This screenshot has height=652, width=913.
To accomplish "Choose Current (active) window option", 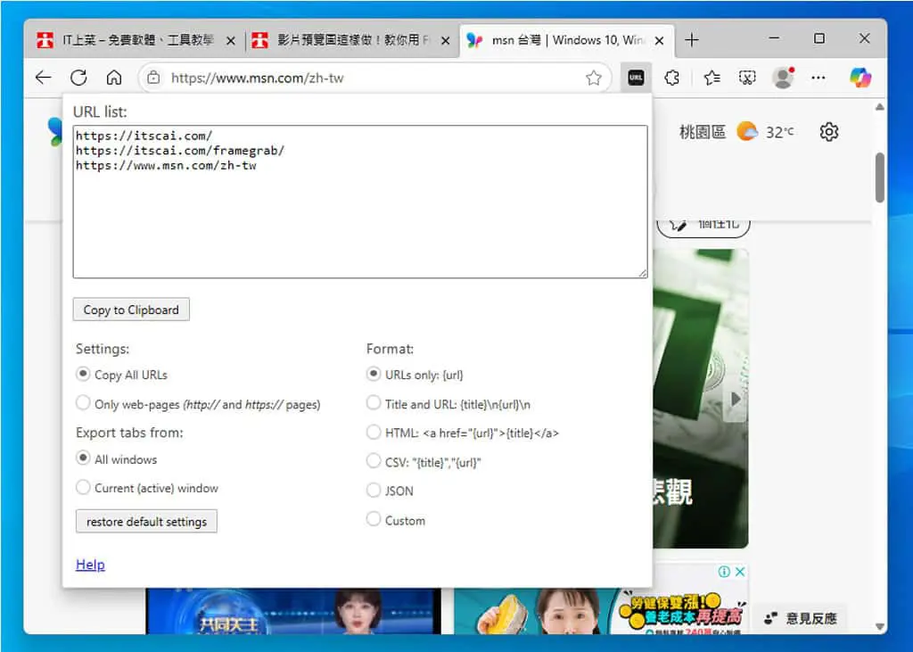I will click(83, 487).
